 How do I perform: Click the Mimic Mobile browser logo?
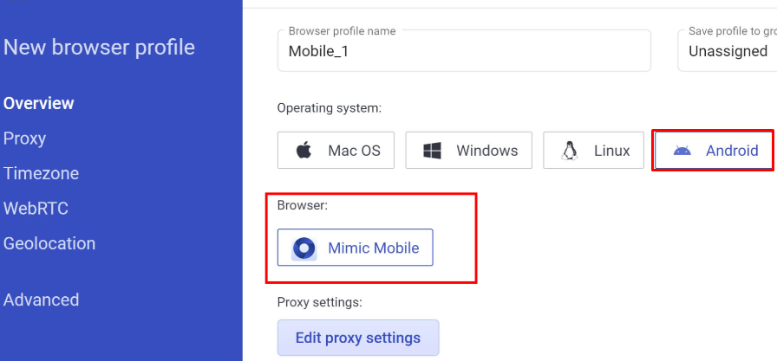[x=304, y=248]
